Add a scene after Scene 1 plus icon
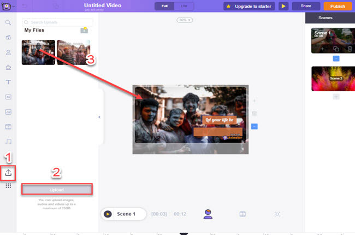Image resolution: width=355 pixels, height=235 pixels. tap(322, 49)
